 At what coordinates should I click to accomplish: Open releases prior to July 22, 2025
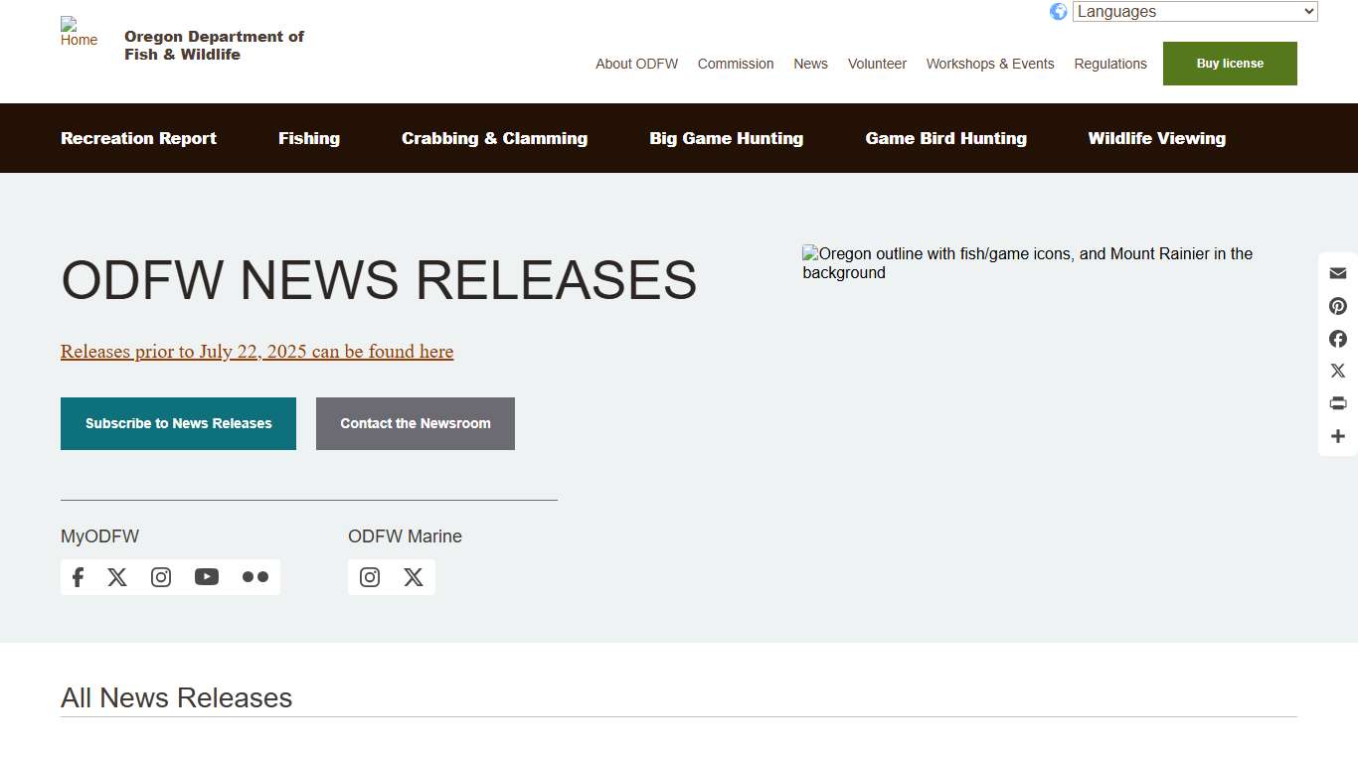click(x=256, y=351)
